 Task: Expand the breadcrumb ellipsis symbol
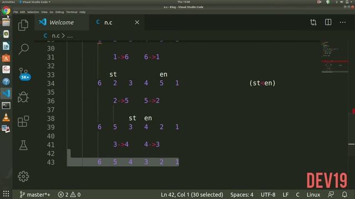(70, 36)
